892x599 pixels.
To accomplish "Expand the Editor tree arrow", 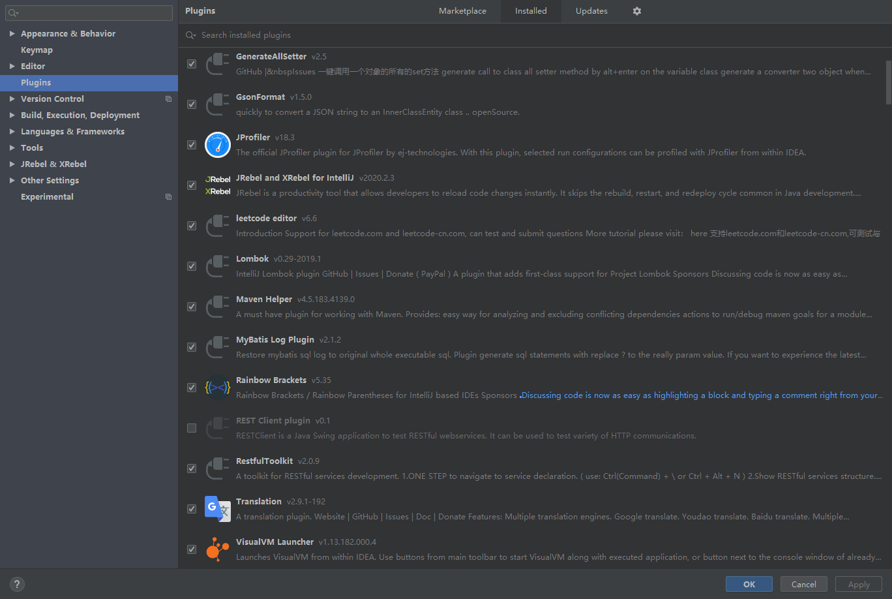I will [12, 67].
